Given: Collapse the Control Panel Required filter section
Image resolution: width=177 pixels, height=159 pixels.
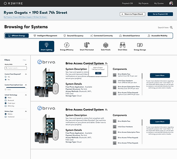Looking at the screenshot, I should pyautogui.click(x=26, y=74).
